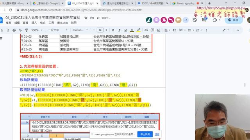Screen dimensions: 250x140
Task: Open the 插入 menu
Action: [34, 23]
